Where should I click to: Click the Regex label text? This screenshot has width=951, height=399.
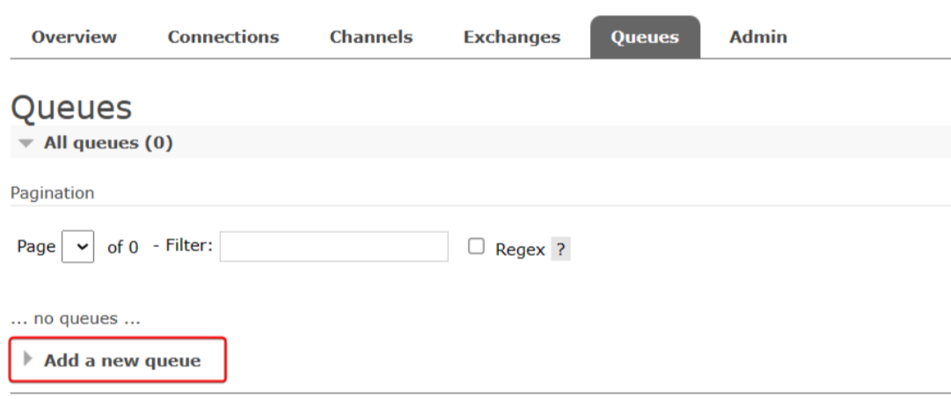click(520, 249)
